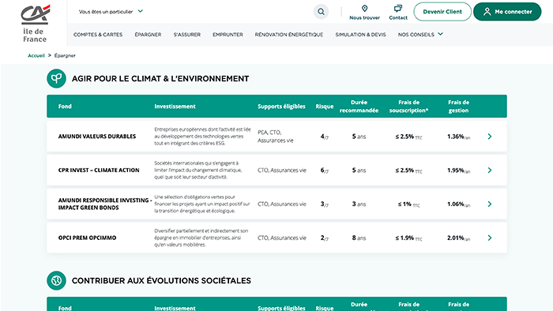Click the 'Agir pour le climat & l'environnement' heading
This screenshot has height=311, width=553.
coord(160,79)
